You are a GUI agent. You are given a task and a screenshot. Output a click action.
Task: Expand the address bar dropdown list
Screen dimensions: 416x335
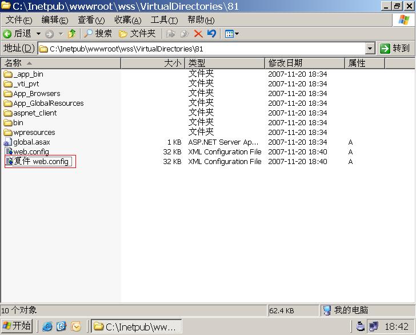coord(370,49)
